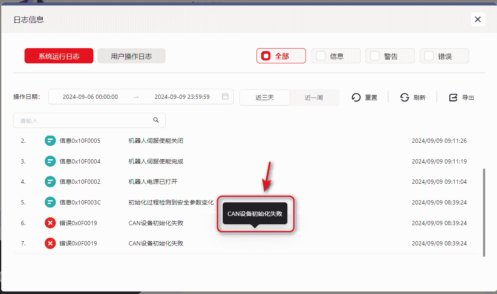The height and width of the screenshot is (294, 497).
Task: Enable the 信息 filter checkbox
Action: tap(321, 56)
